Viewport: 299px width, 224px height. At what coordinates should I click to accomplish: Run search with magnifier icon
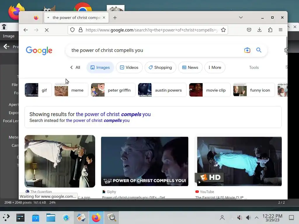point(259,50)
